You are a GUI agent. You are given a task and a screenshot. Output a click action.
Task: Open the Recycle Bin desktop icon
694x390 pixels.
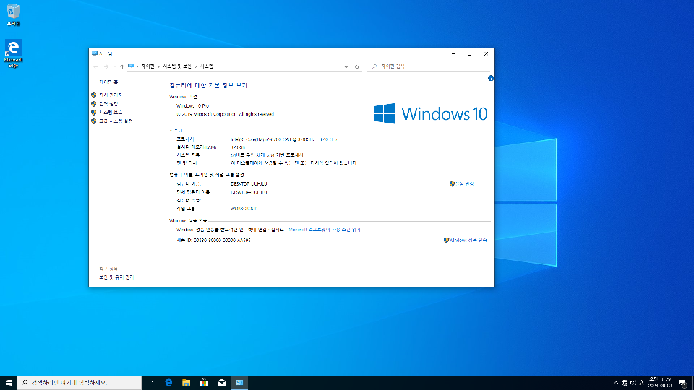pos(13,14)
